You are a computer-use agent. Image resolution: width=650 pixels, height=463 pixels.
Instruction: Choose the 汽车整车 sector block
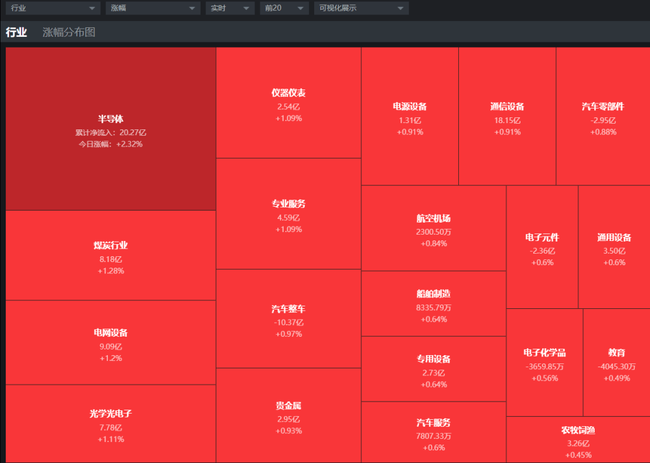pos(288,319)
